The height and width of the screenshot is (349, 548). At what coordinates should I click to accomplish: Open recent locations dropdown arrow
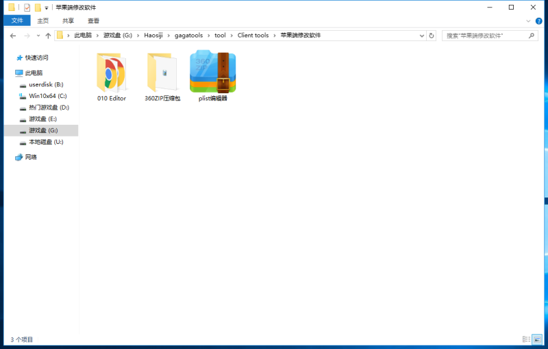(x=38, y=36)
